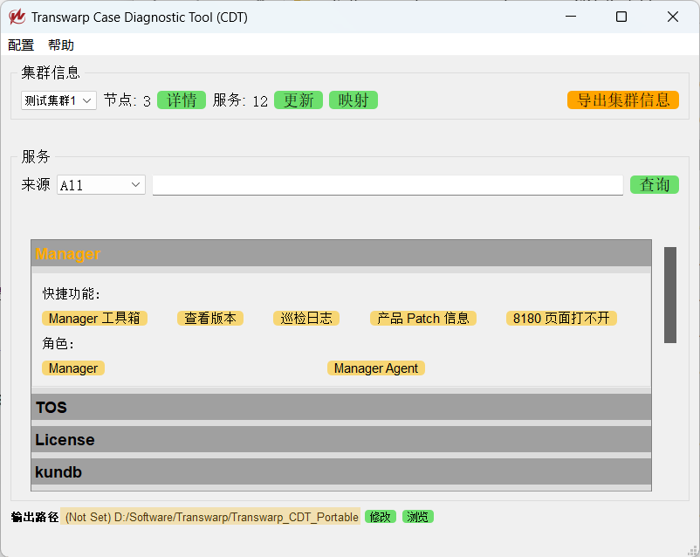Click the Manager Agent role button
Screen dimensions: 700x557
tap(375, 368)
